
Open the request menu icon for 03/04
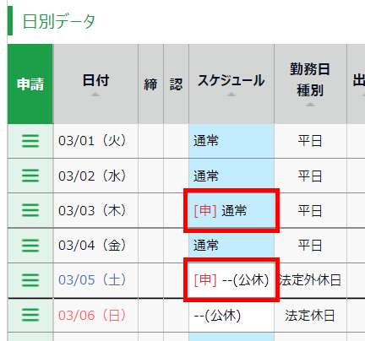tap(30, 246)
